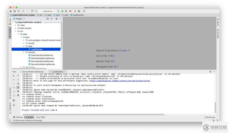Open the Maven side tool window
228x133 pixels.
click(x=218, y=22)
